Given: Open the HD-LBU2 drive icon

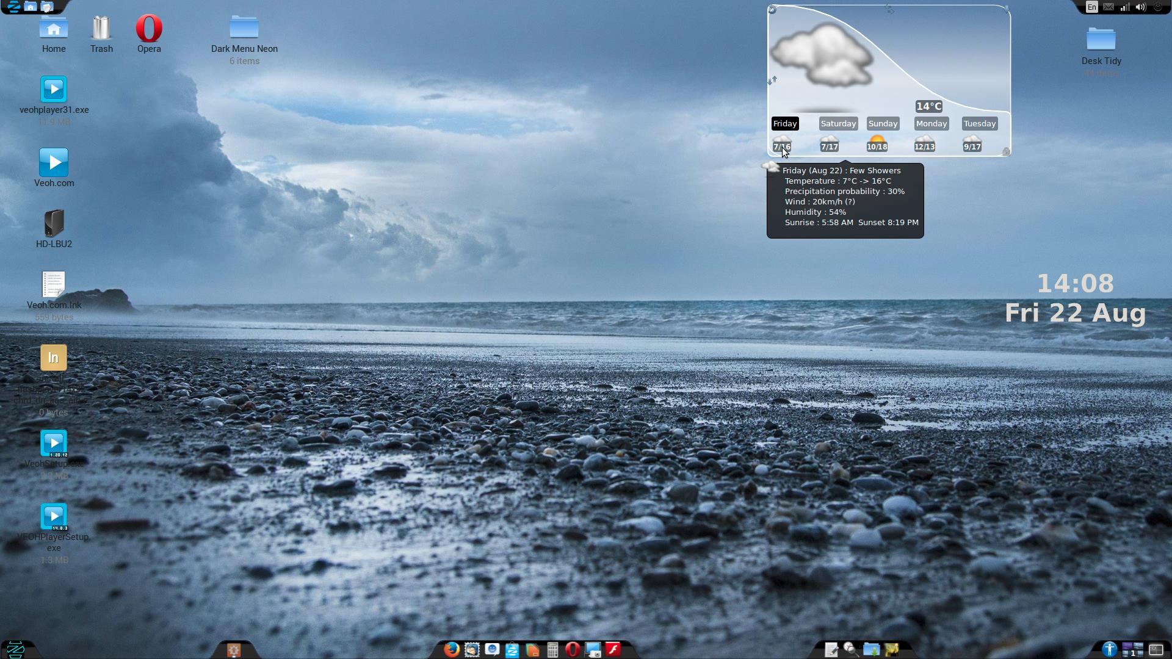Looking at the screenshot, I should tap(54, 223).
